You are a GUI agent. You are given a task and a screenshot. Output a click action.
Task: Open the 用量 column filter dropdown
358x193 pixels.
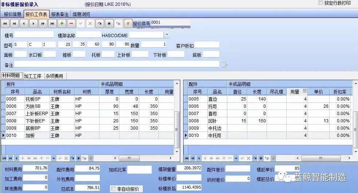(x=305, y=91)
